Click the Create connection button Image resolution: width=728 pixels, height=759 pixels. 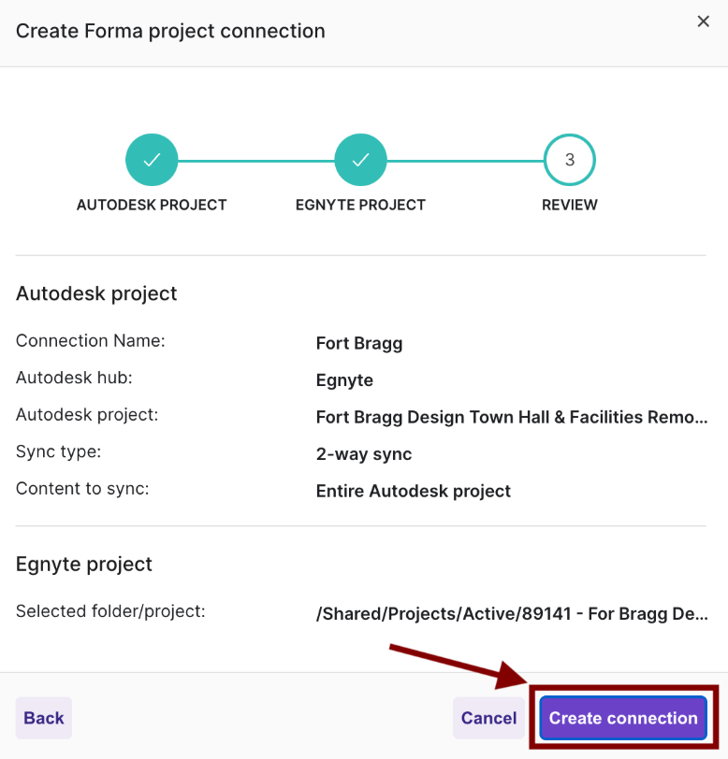coord(623,718)
